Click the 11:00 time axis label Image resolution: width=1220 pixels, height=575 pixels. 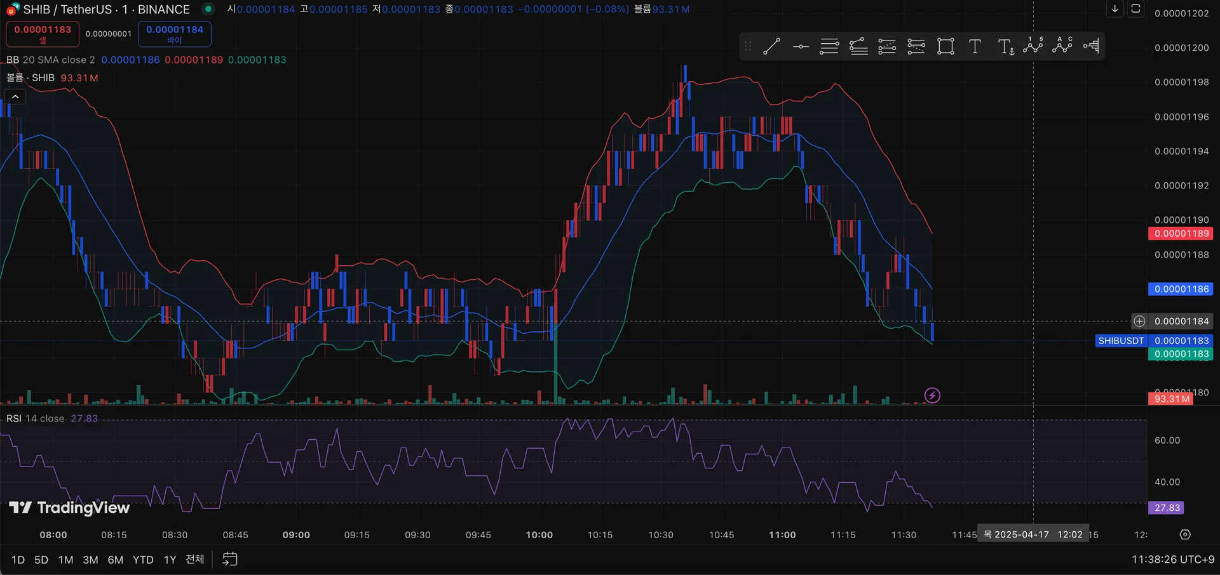pyautogui.click(x=782, y=535)
